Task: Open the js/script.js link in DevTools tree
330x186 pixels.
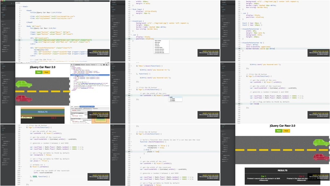Action: 85,88
